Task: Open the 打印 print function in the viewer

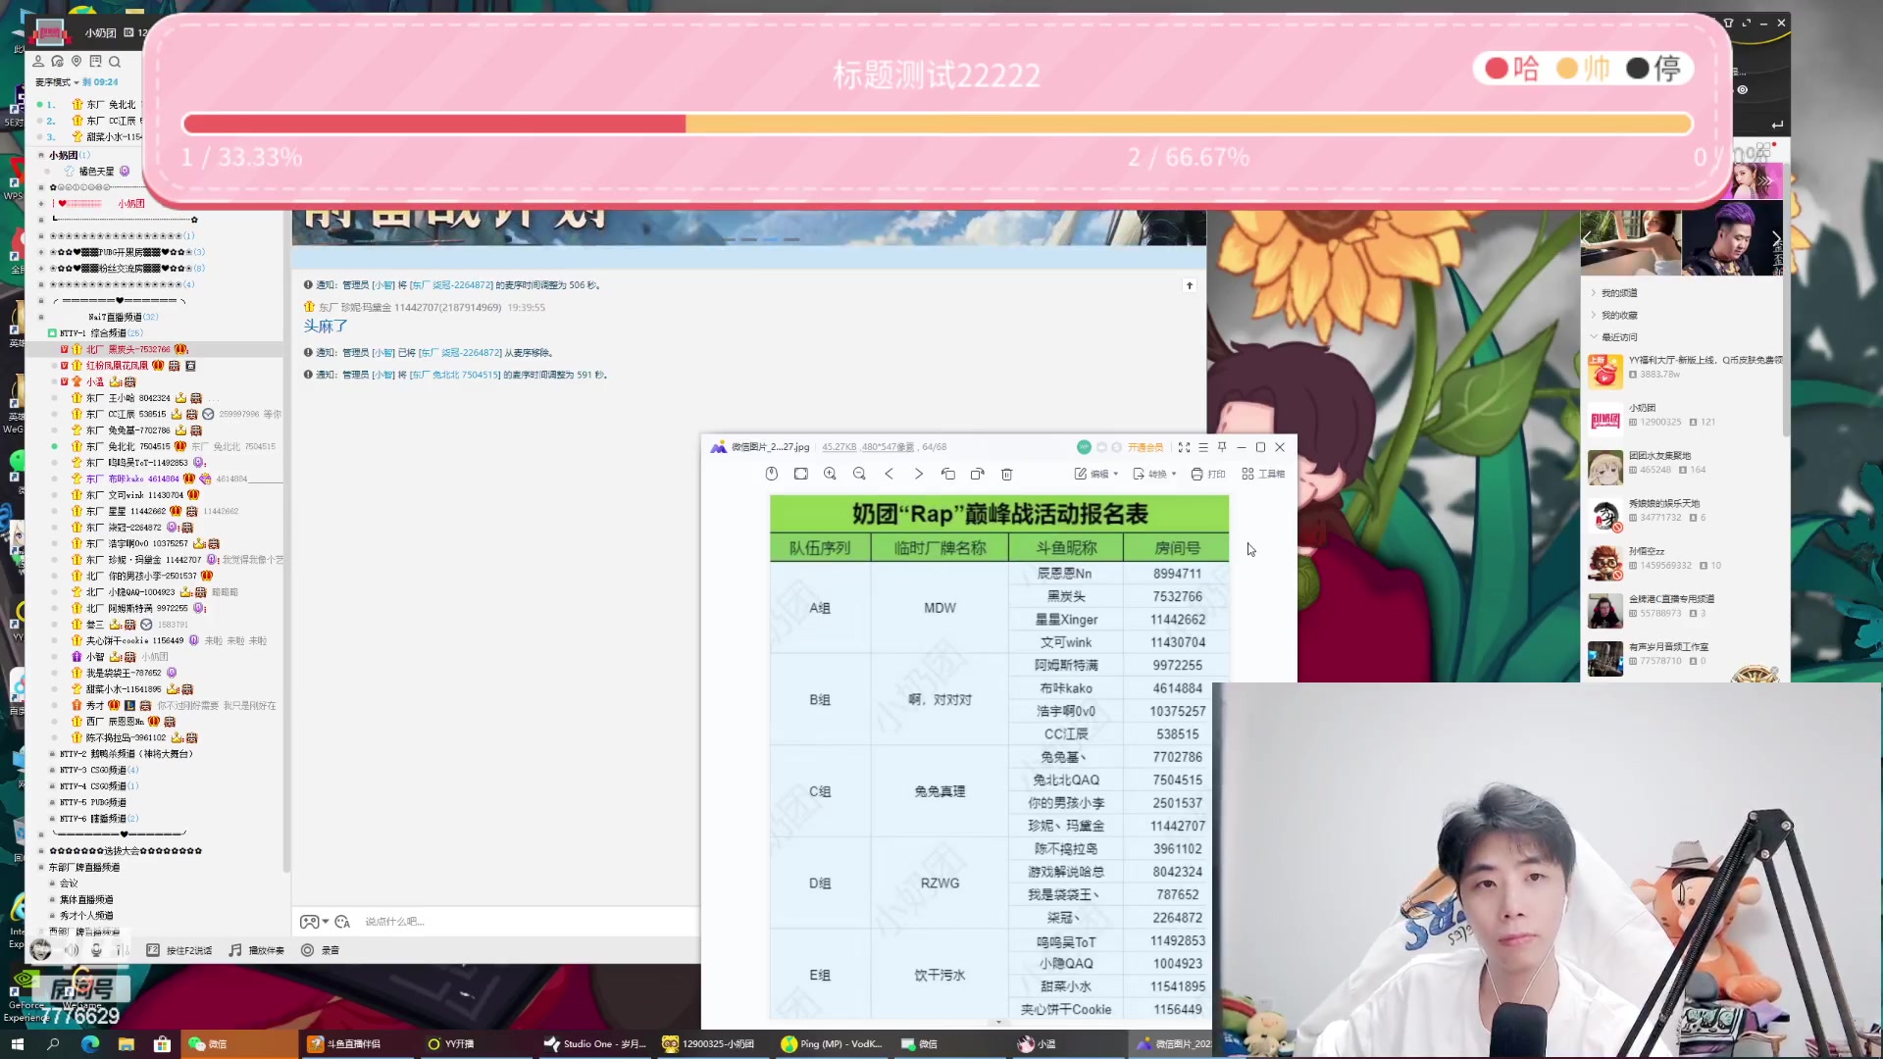Action: [1209, 474]
